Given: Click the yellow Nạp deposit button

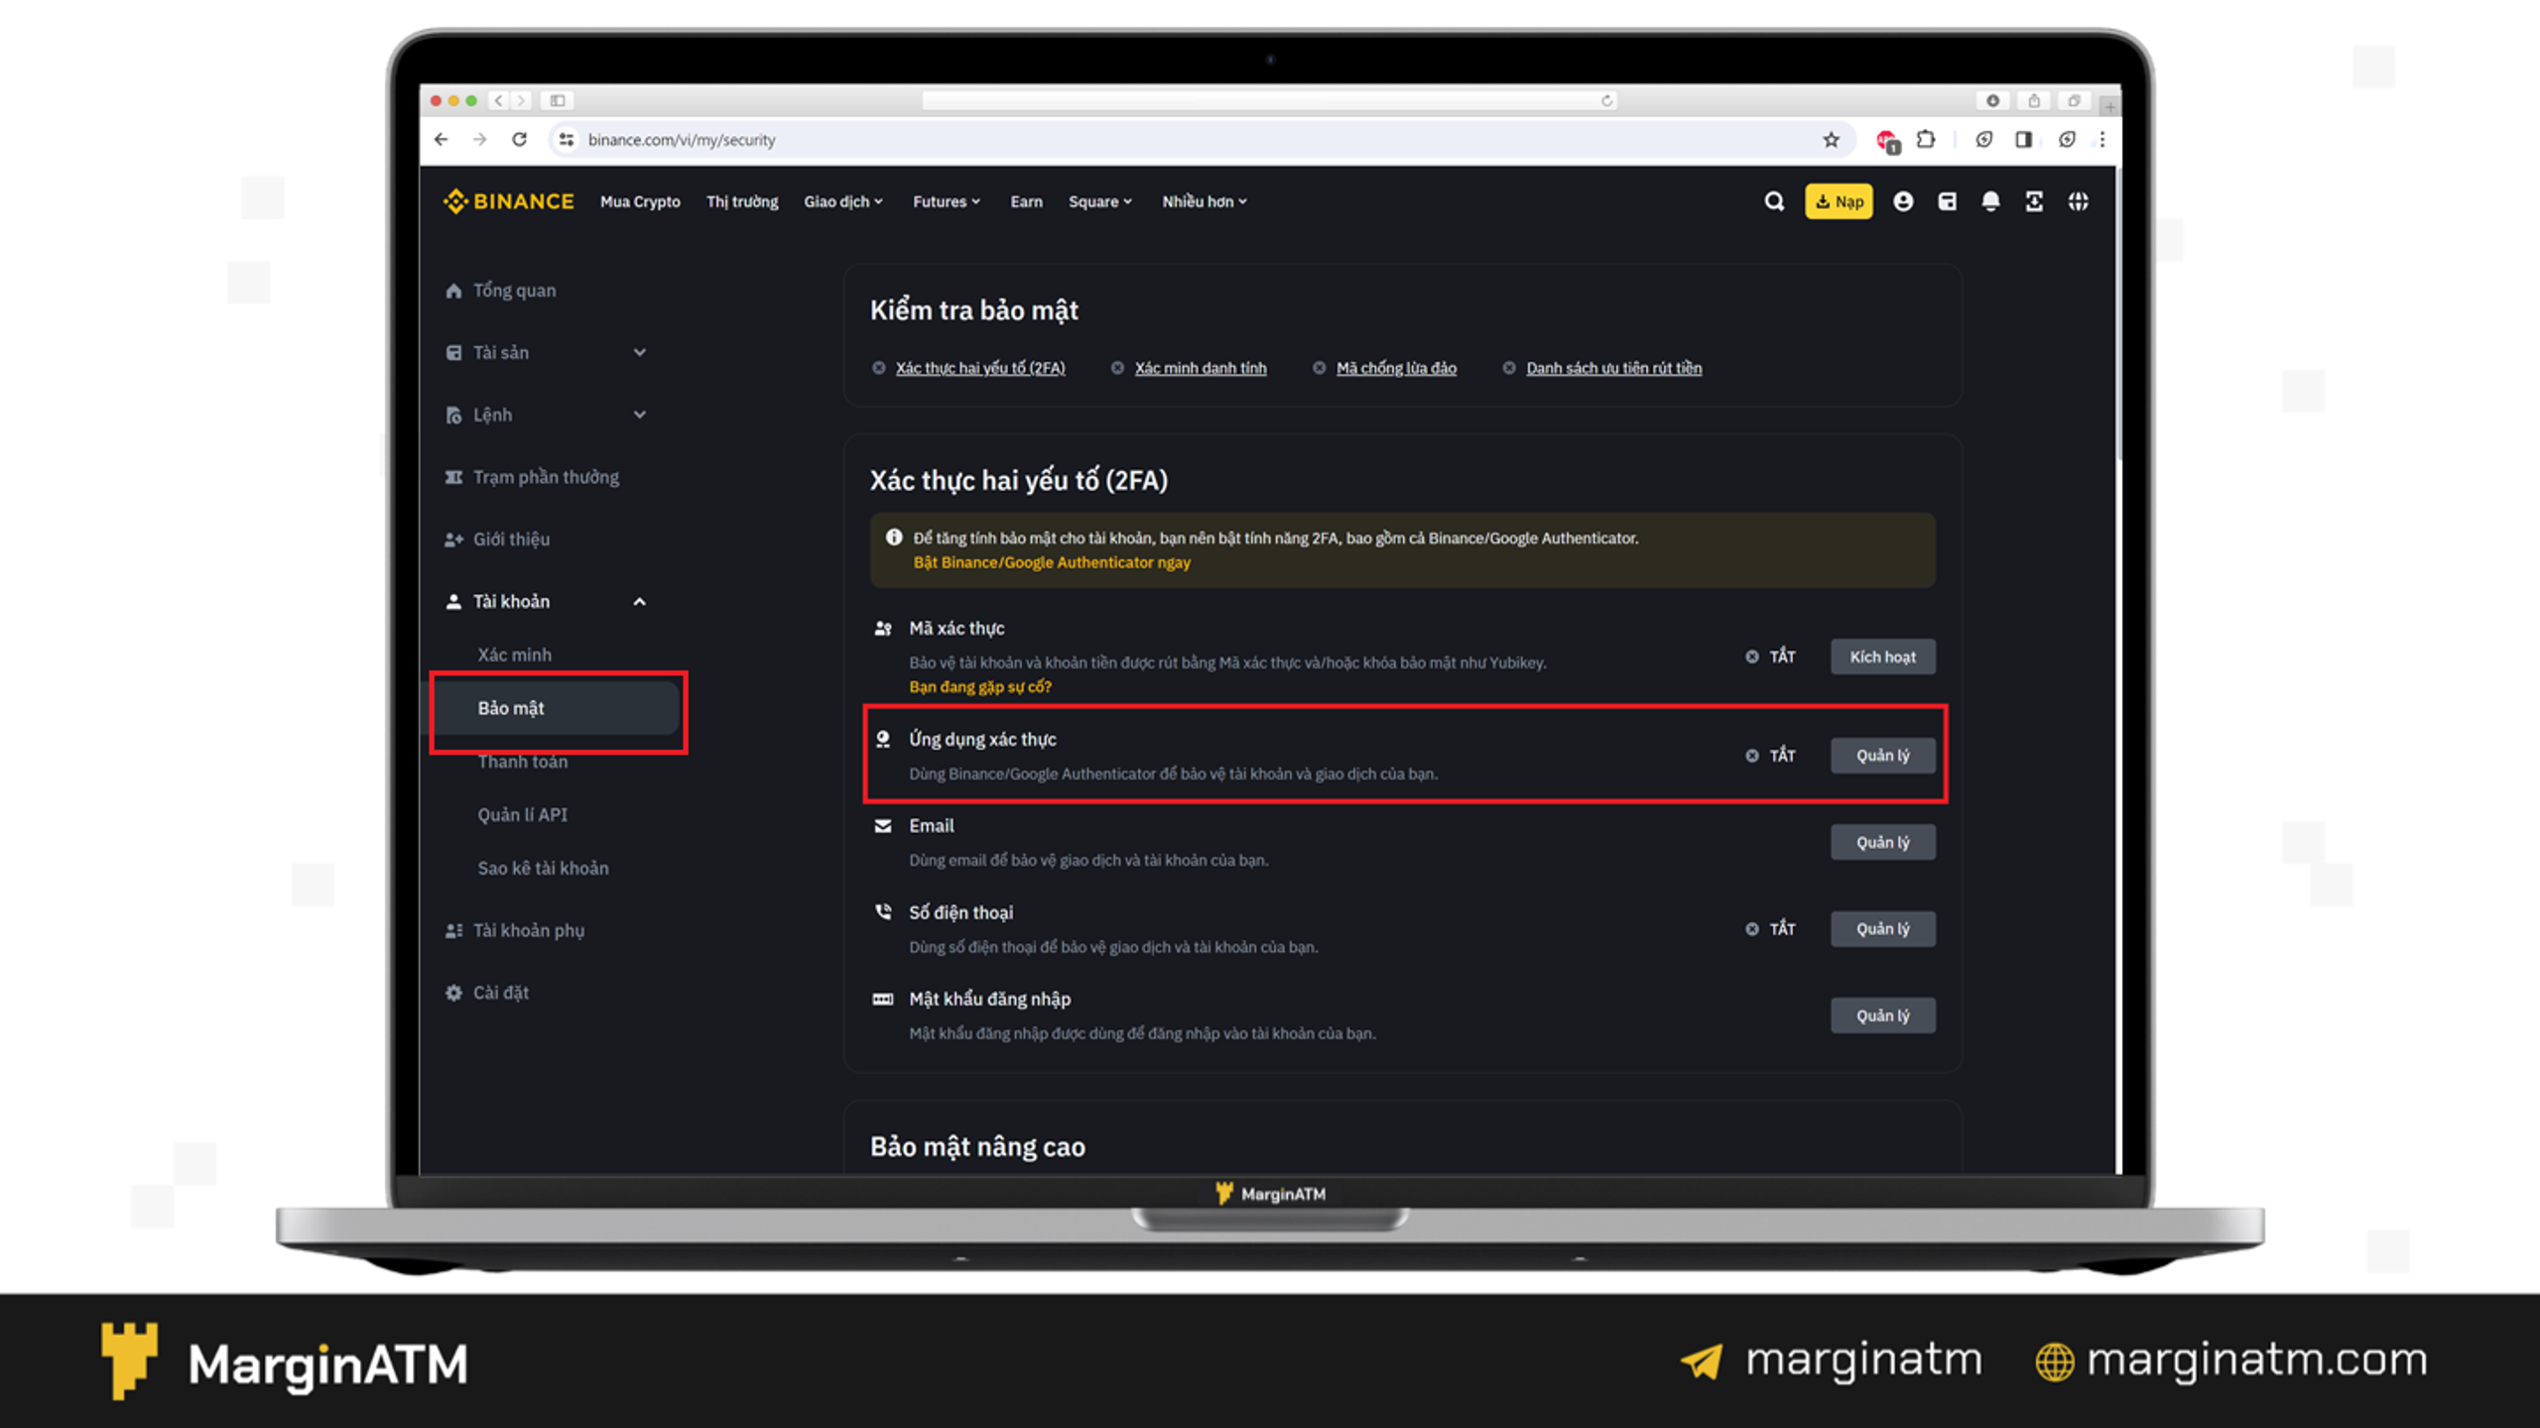Looking at the screenshot, I should [1839, 201].
